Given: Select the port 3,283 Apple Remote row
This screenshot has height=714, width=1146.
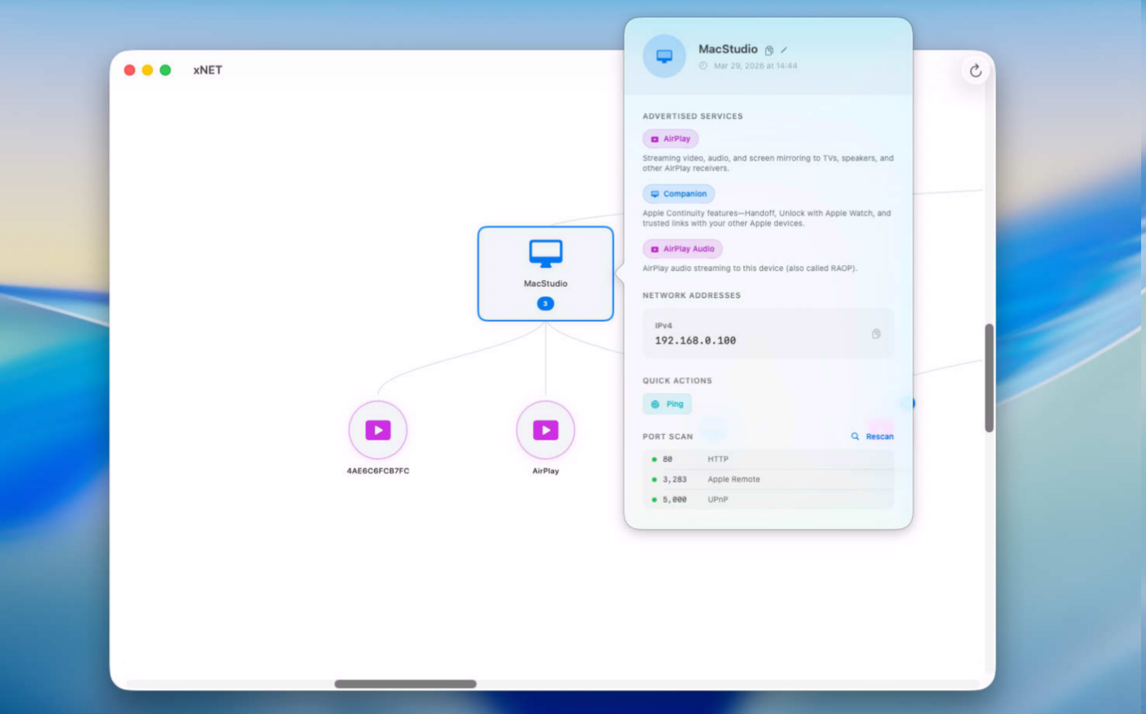Looking at the screenshot, I should [768, 479].
